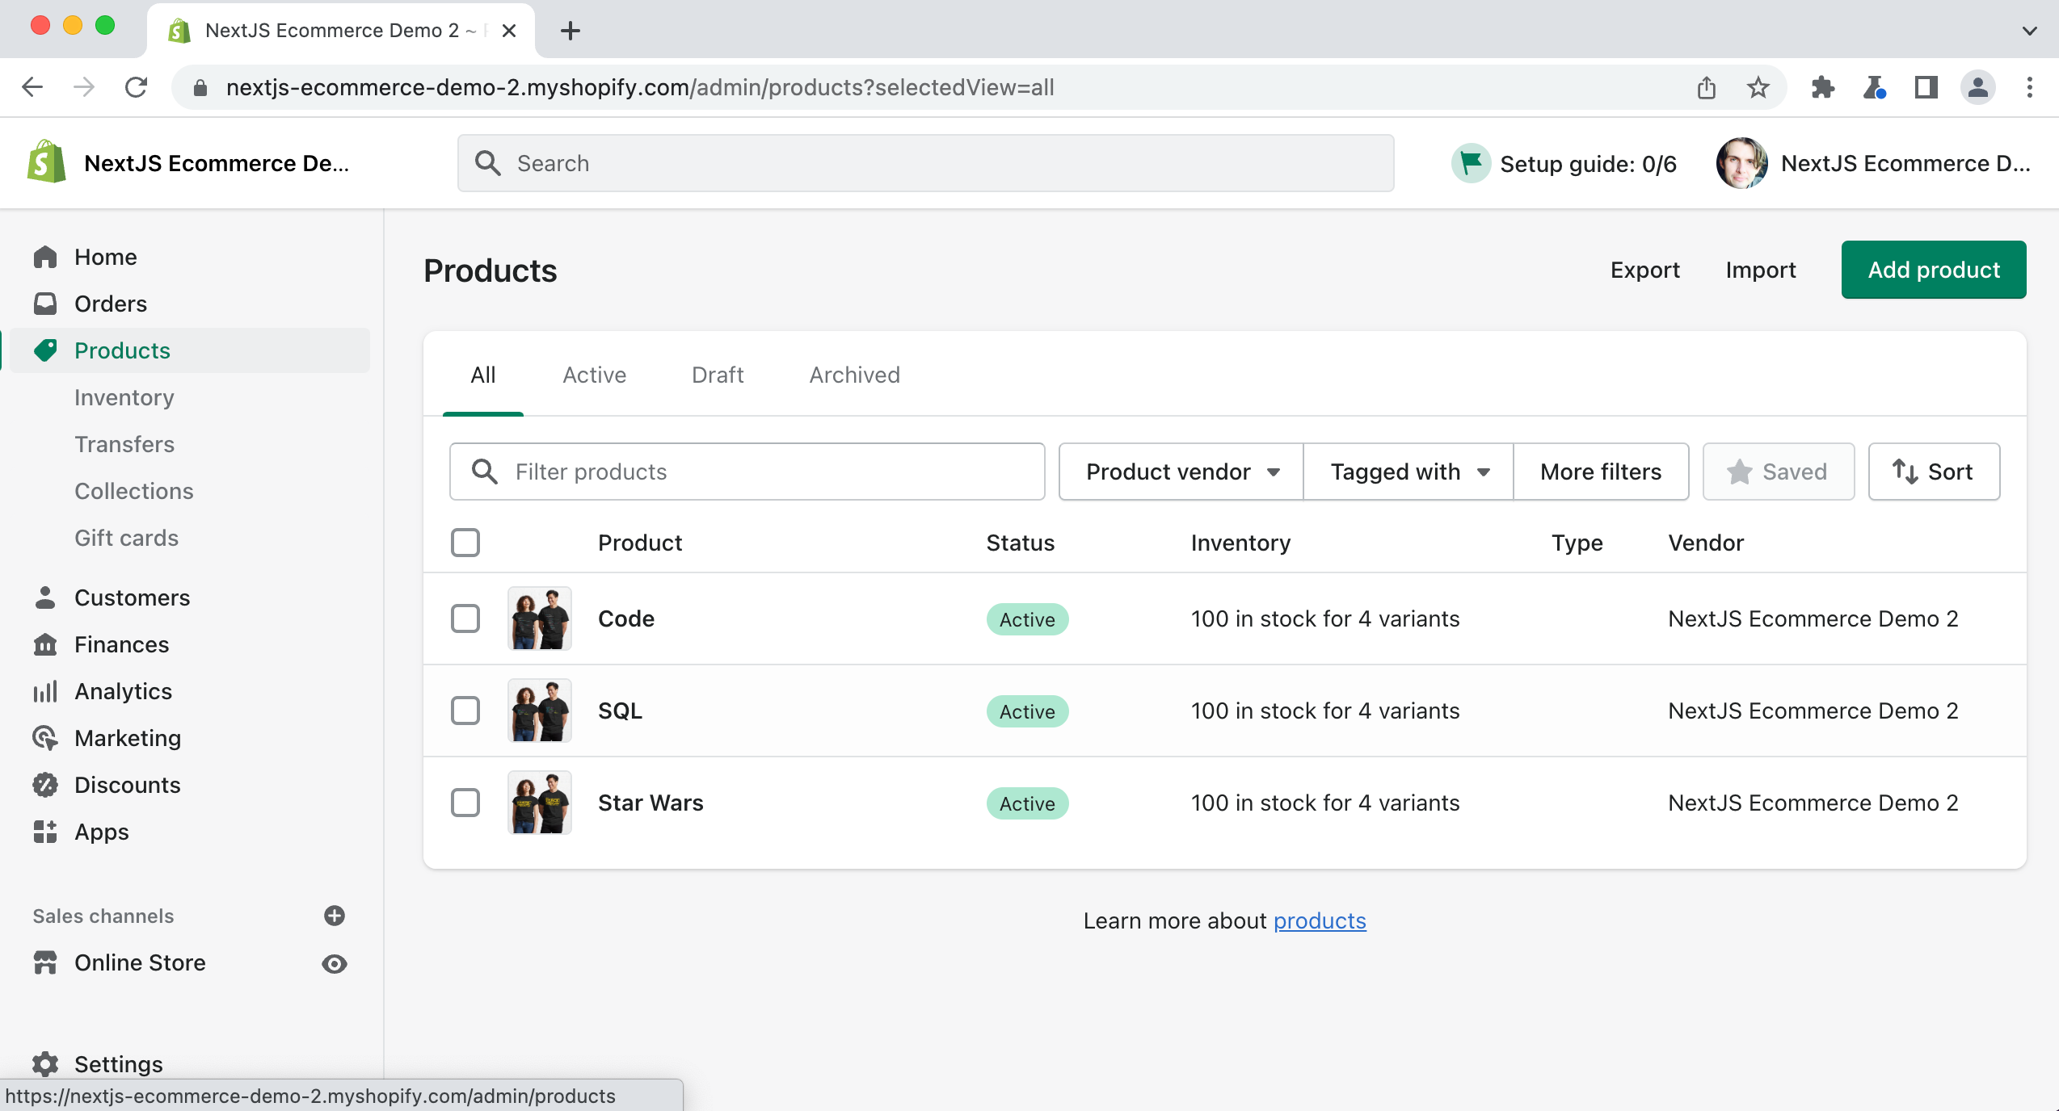
Task: Reload the page
Action: (136, 87)
